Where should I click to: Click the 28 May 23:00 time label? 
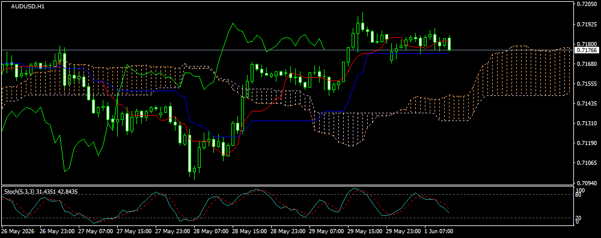[x=288, y=231]
